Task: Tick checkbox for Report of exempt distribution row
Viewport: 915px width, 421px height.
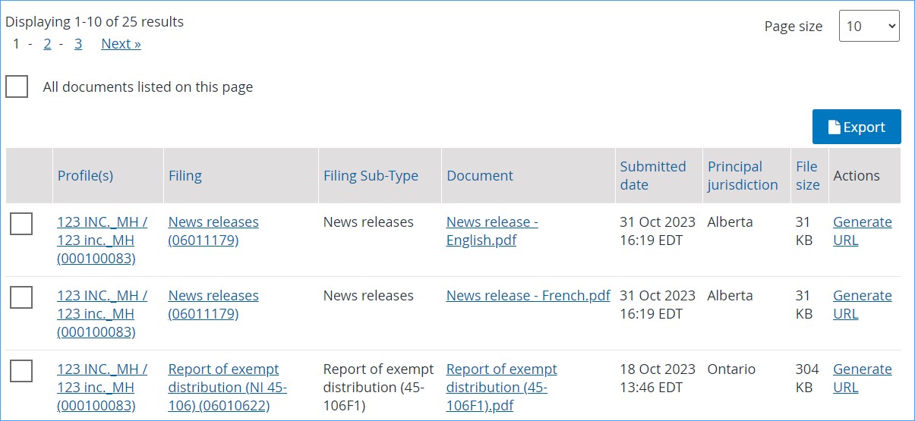Action: 21,371
